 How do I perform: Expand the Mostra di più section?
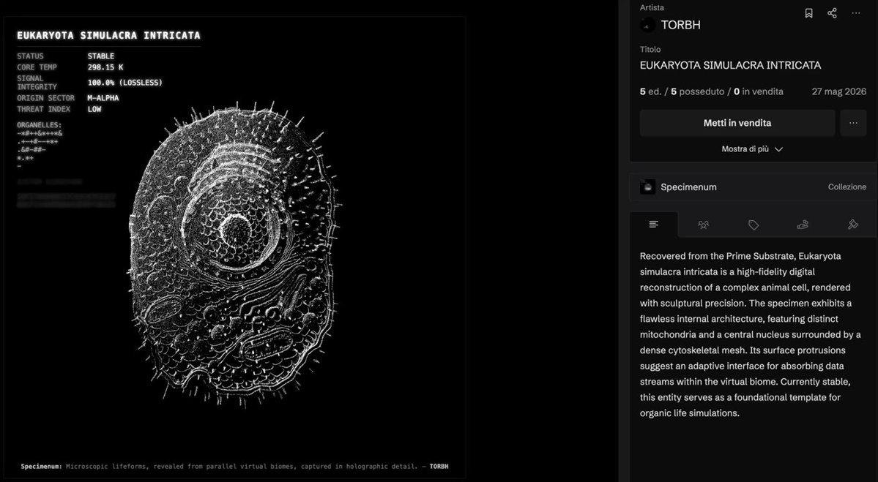[752, 149]
